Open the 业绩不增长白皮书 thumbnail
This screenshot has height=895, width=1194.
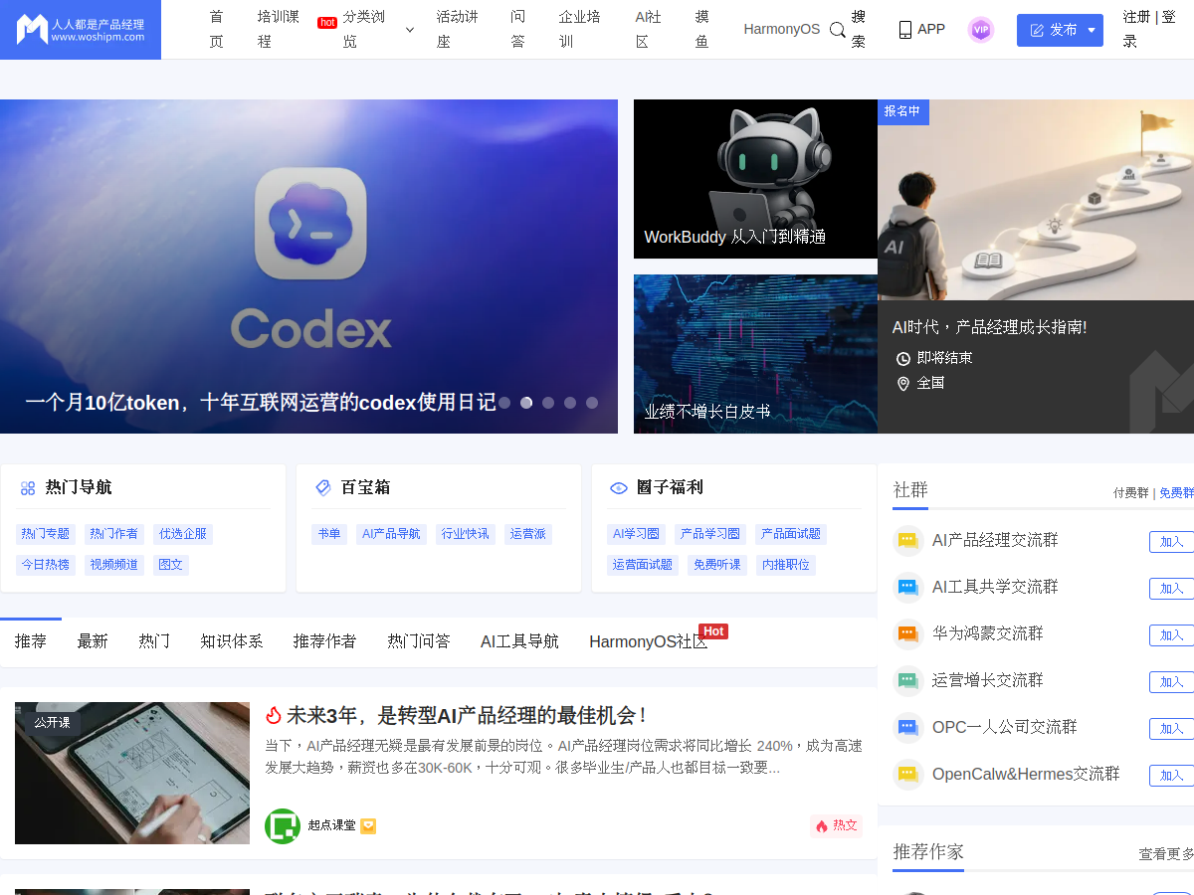click(x=755, y=354)
